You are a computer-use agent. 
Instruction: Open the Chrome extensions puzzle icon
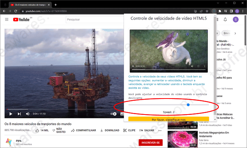(x=220, y=11)
